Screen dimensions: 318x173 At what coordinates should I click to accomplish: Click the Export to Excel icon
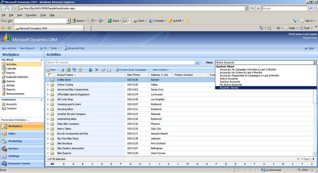68,70
